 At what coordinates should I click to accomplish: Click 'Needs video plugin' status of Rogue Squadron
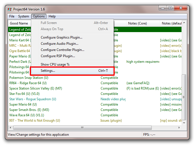pos(113,99)
